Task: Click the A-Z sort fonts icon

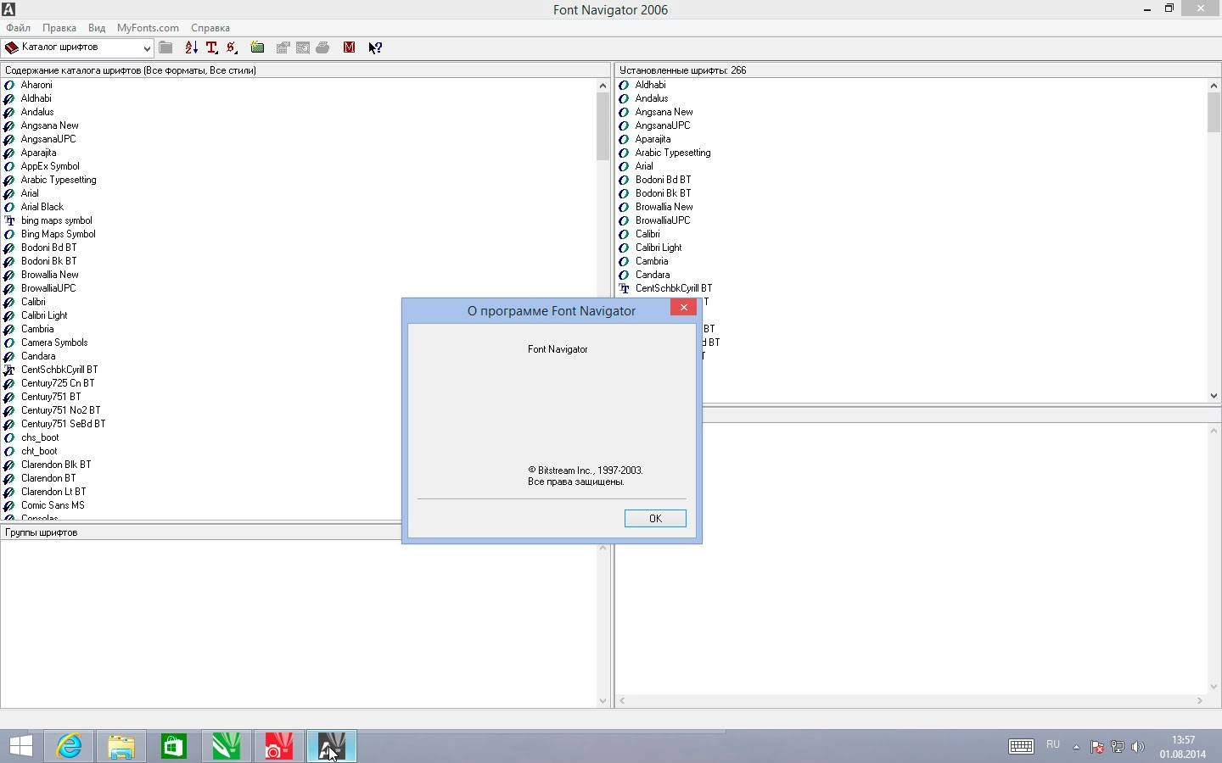Action: tap(191, 47)
